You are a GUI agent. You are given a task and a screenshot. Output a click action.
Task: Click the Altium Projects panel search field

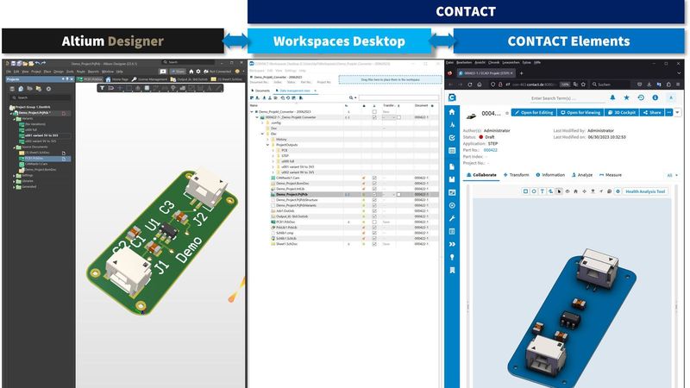click(41, 97)
